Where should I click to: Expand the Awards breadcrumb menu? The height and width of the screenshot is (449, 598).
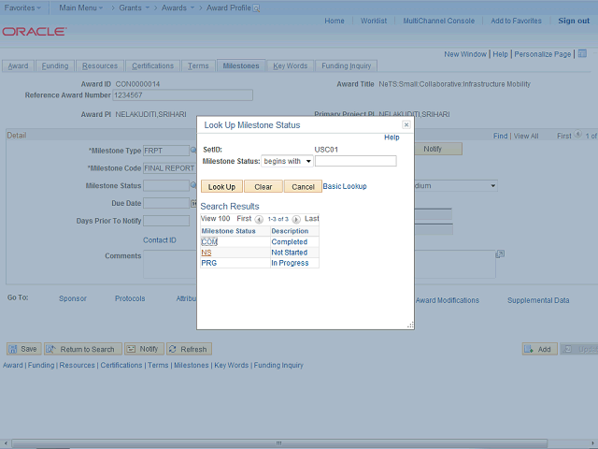[x=178, y=7]
